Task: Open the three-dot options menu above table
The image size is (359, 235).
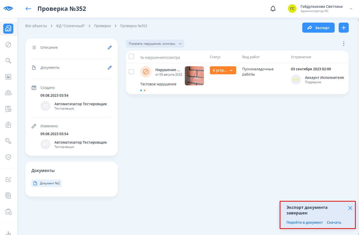Action: (x=343, y=44)
